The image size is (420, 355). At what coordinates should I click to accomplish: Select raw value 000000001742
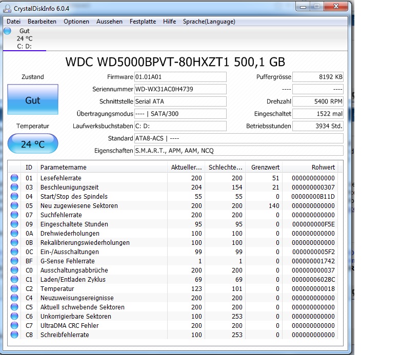point(313,261)
